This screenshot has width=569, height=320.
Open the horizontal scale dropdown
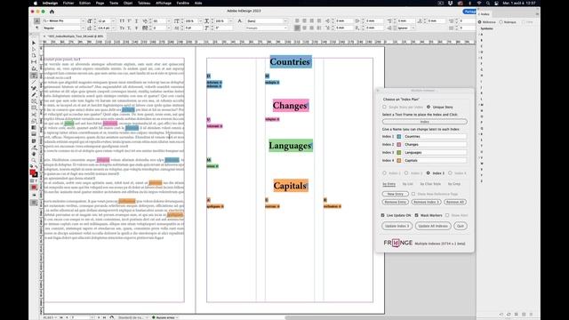[231, 21]
